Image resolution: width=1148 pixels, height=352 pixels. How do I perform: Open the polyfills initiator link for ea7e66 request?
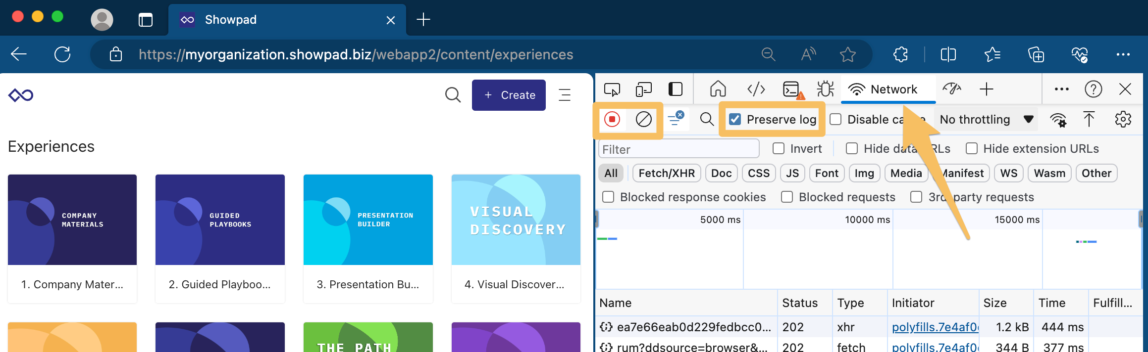(935, 327)
